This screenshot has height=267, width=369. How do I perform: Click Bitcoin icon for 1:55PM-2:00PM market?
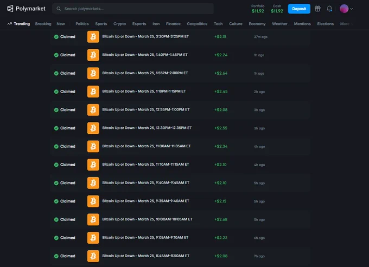point(93,73)
